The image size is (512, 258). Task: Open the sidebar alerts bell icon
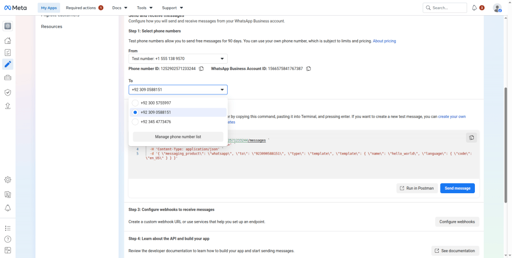coord(8,208)
